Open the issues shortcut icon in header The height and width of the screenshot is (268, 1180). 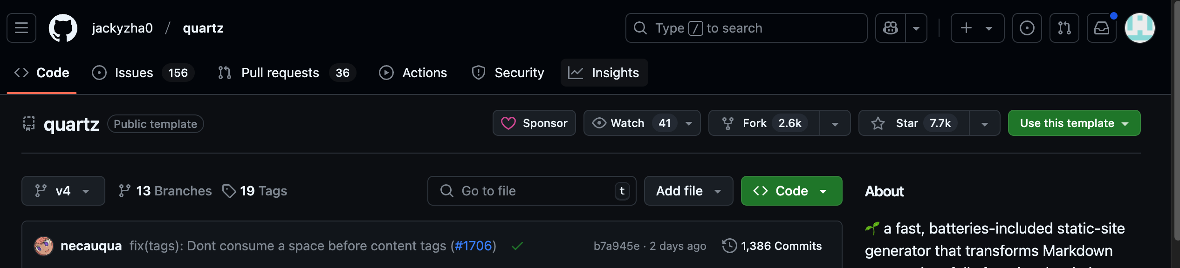(1027, 28)
